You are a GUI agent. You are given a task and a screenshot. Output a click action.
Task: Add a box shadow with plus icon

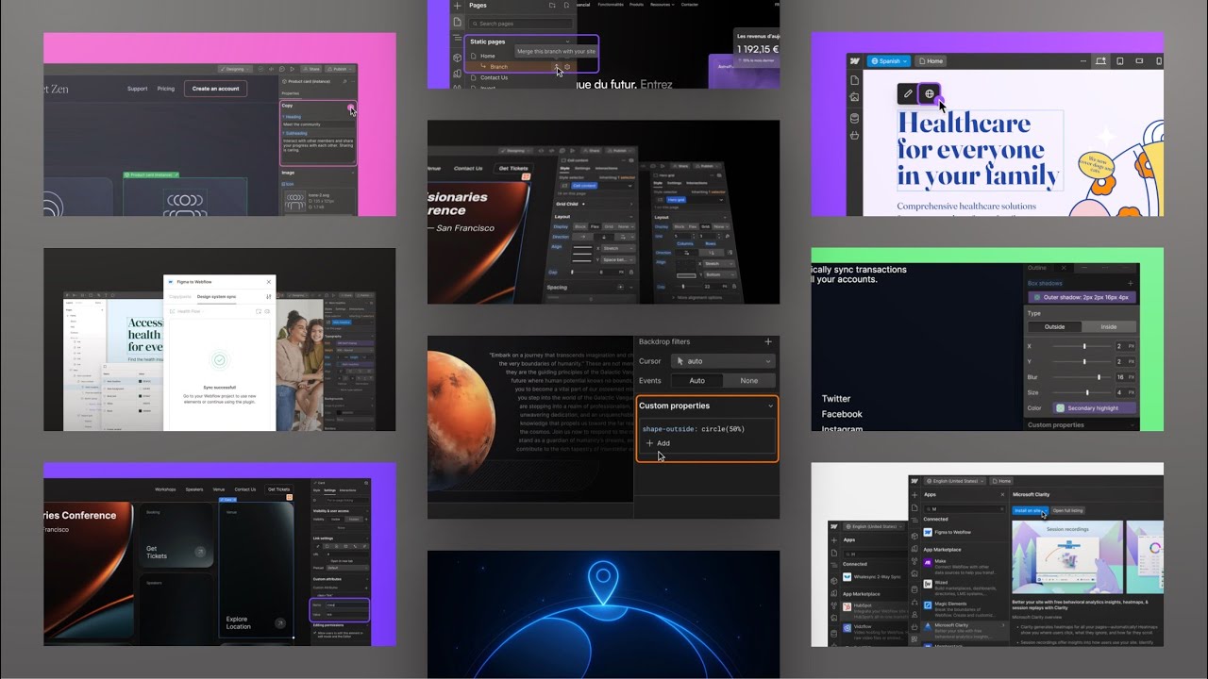coord(1130,283)
